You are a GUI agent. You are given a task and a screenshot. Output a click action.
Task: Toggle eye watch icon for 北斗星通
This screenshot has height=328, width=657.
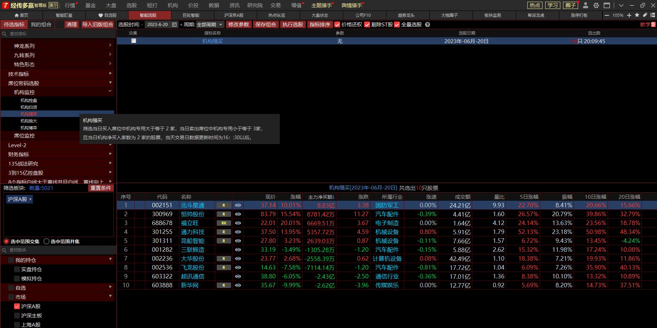[x=238, y=205]
